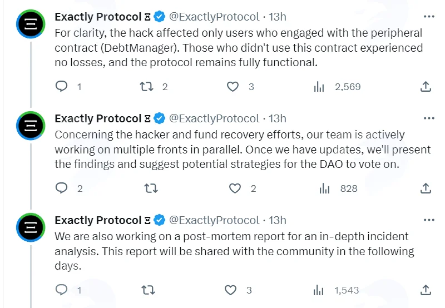Share the fund recovery efforts tweet

(x=426, y=188)
